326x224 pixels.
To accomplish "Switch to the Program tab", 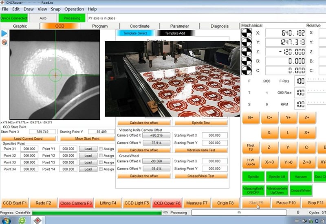I will pyautogui.click(x=100, y=26).
